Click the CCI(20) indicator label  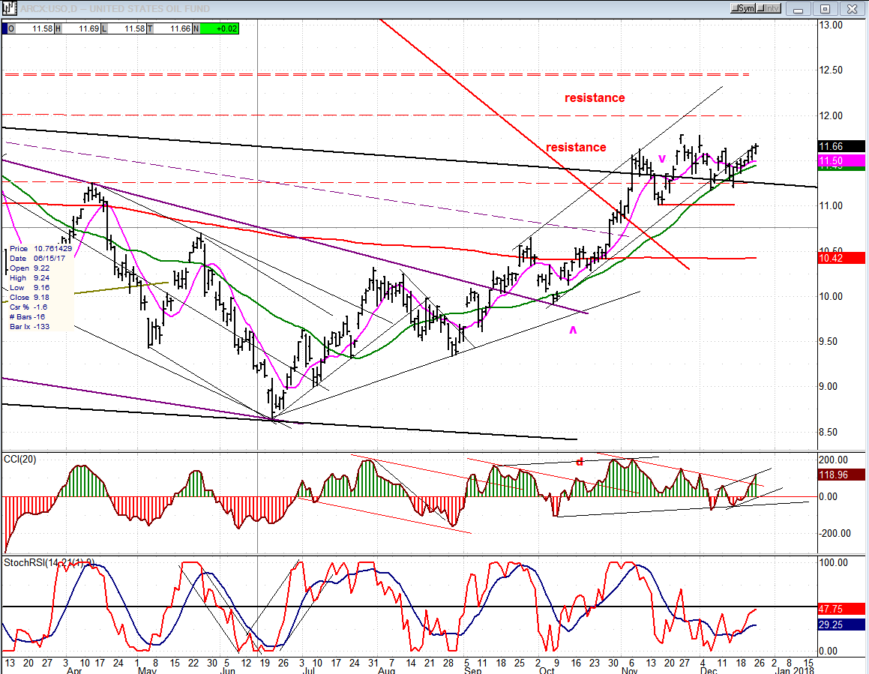click(20, 458)
